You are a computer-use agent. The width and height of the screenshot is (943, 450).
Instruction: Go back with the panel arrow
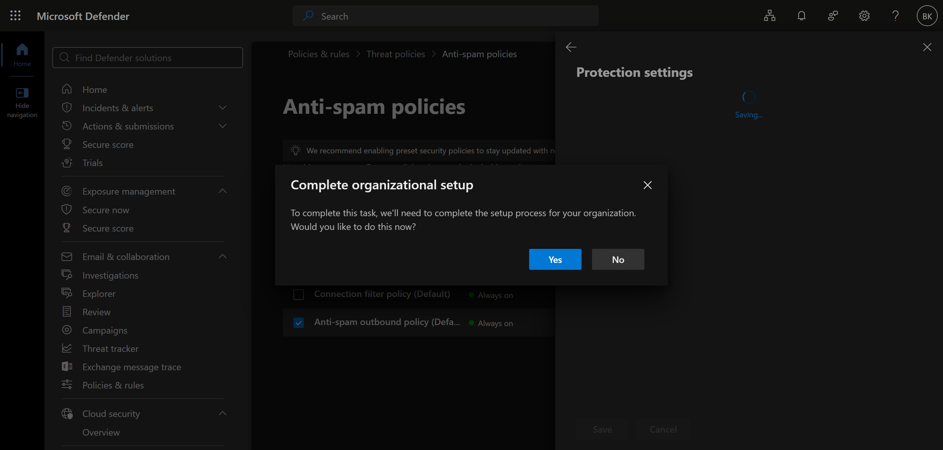(x=571, y=47)
